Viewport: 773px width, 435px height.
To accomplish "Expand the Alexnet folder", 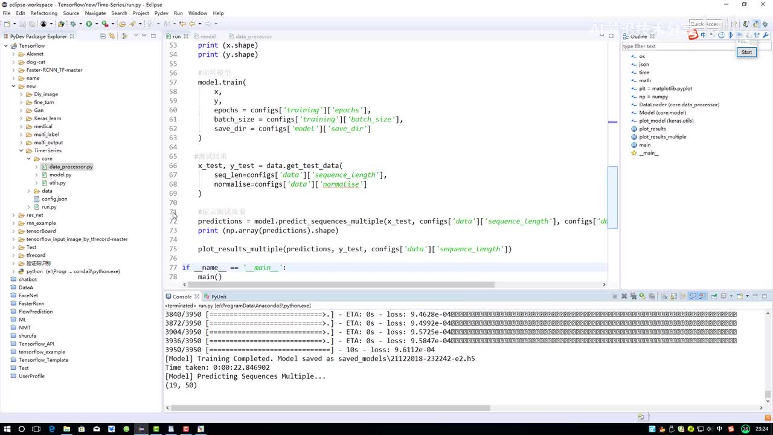I will (x=13, y=54).
